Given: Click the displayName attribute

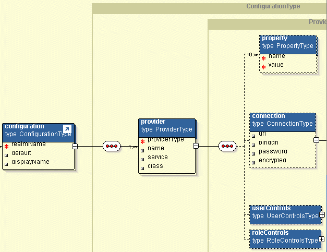Looking at the screenshot, I should pos(30,162).
